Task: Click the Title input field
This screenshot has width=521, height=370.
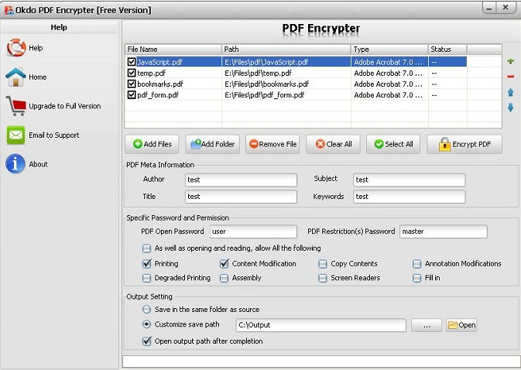Action: pyautogui.click(x=241, y=197)
